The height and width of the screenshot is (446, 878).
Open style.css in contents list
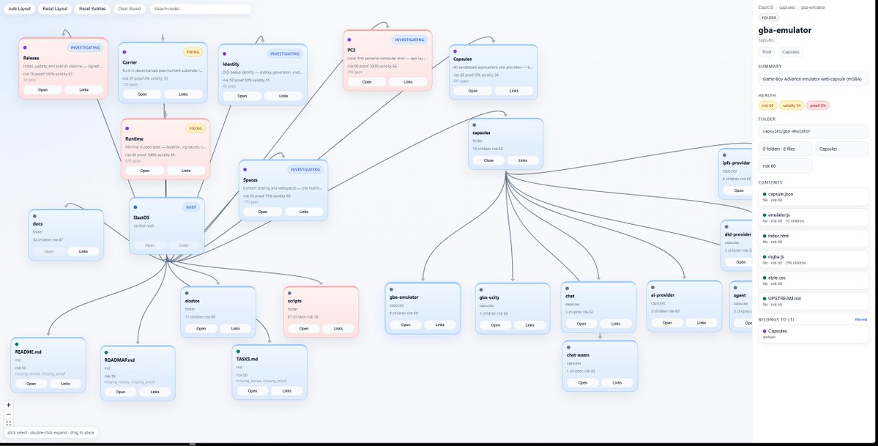(x=814, y=280)
